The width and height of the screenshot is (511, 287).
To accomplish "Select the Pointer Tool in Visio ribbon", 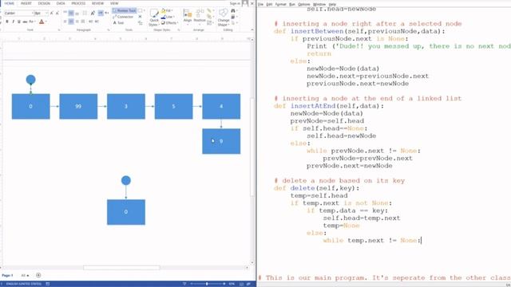I will pos(125,10).
